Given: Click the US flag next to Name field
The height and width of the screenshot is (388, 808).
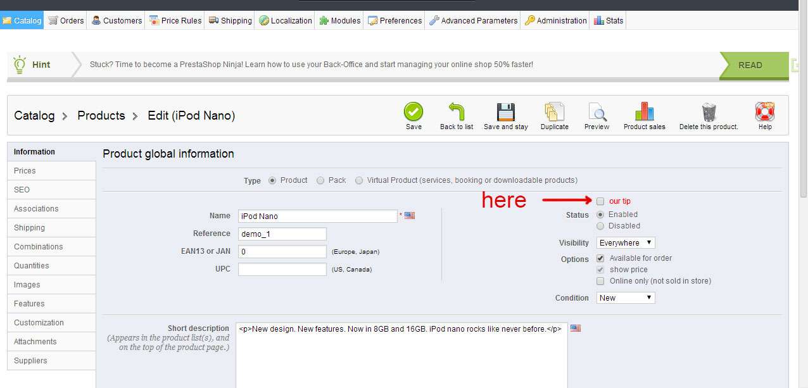Looking at the screenshot, I should [x=410, y=215].
